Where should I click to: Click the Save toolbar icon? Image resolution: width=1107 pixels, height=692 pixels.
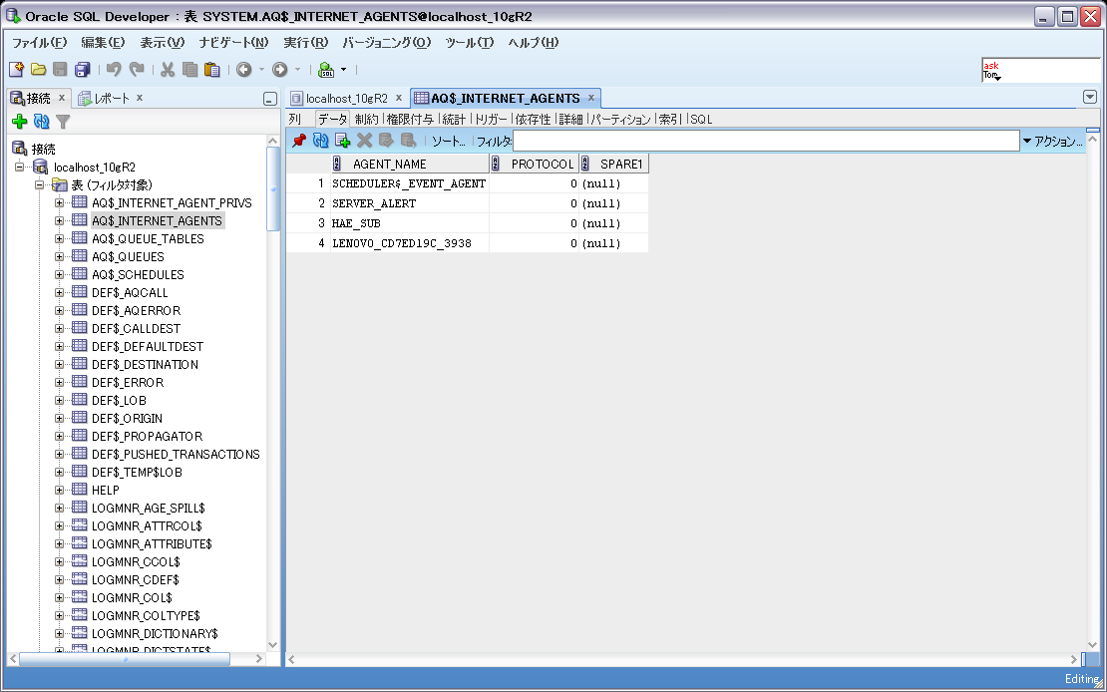[x=60, y=69]
